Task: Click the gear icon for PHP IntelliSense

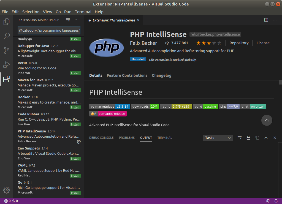Action: 79,142
